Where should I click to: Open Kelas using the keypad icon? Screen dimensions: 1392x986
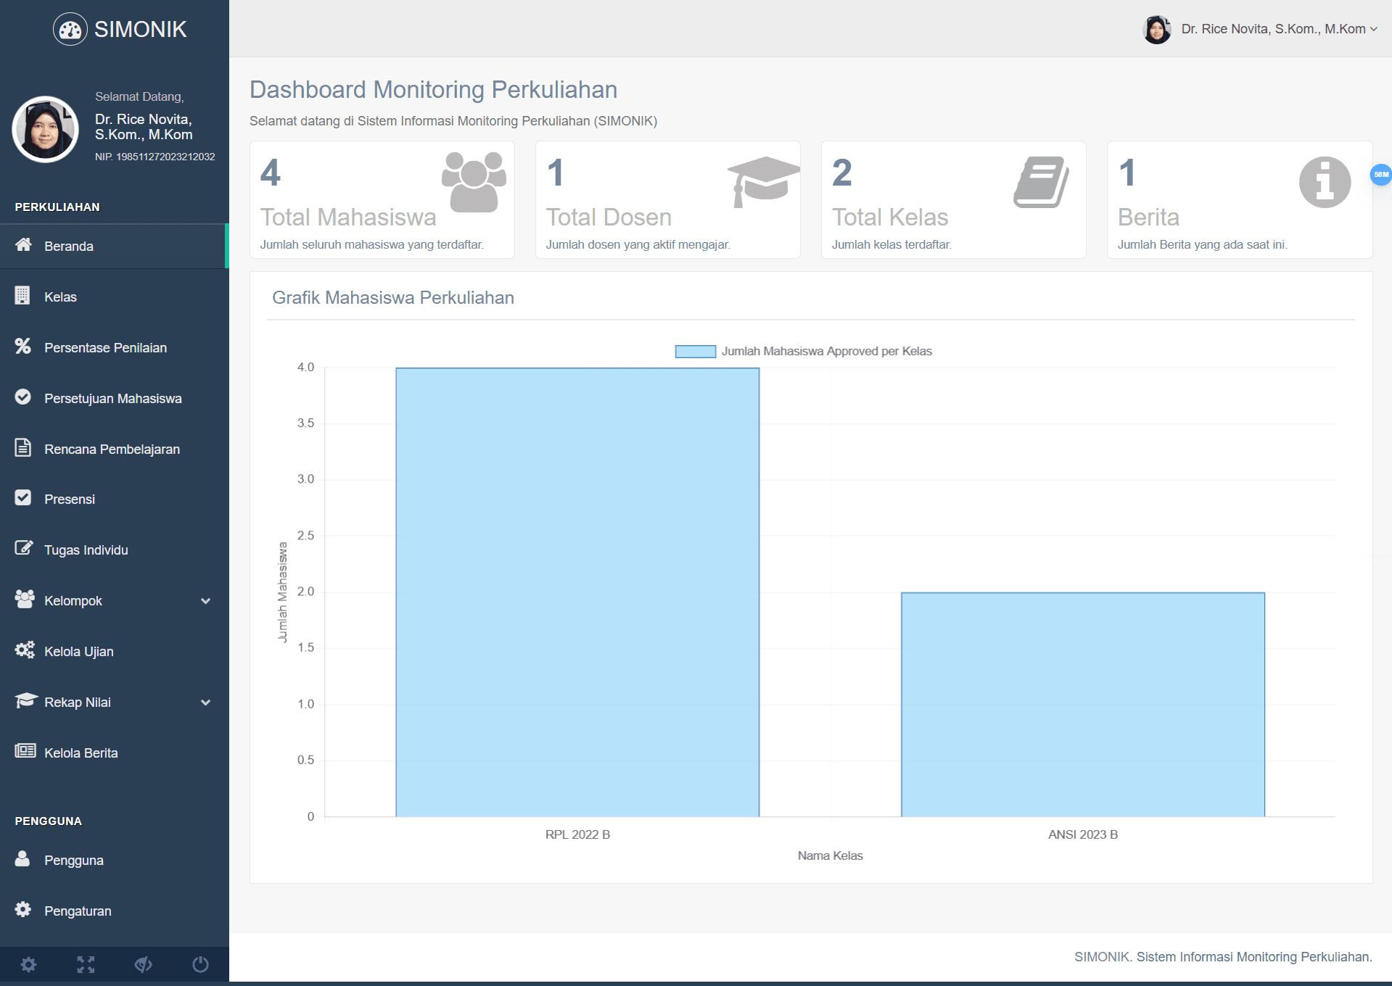point(24,297)
